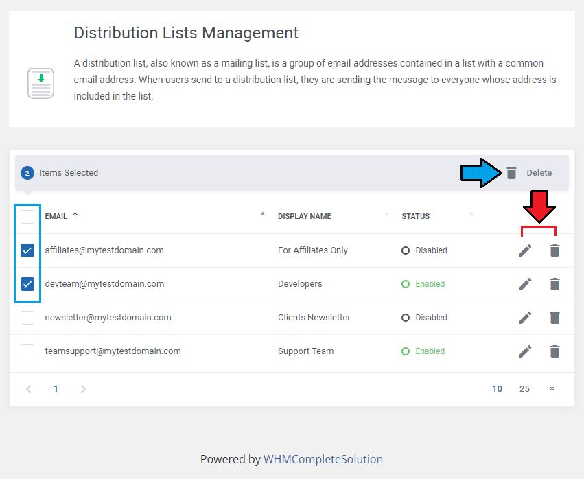Delete affiliates@mytestdomain.com using its trash icon
Image resolution: width=584 pixels, height=479 pixels.
(x=554, y=250)
